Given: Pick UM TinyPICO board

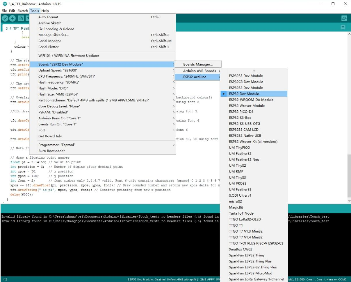Looking at the screenshot, I should (x=254, y=148).
